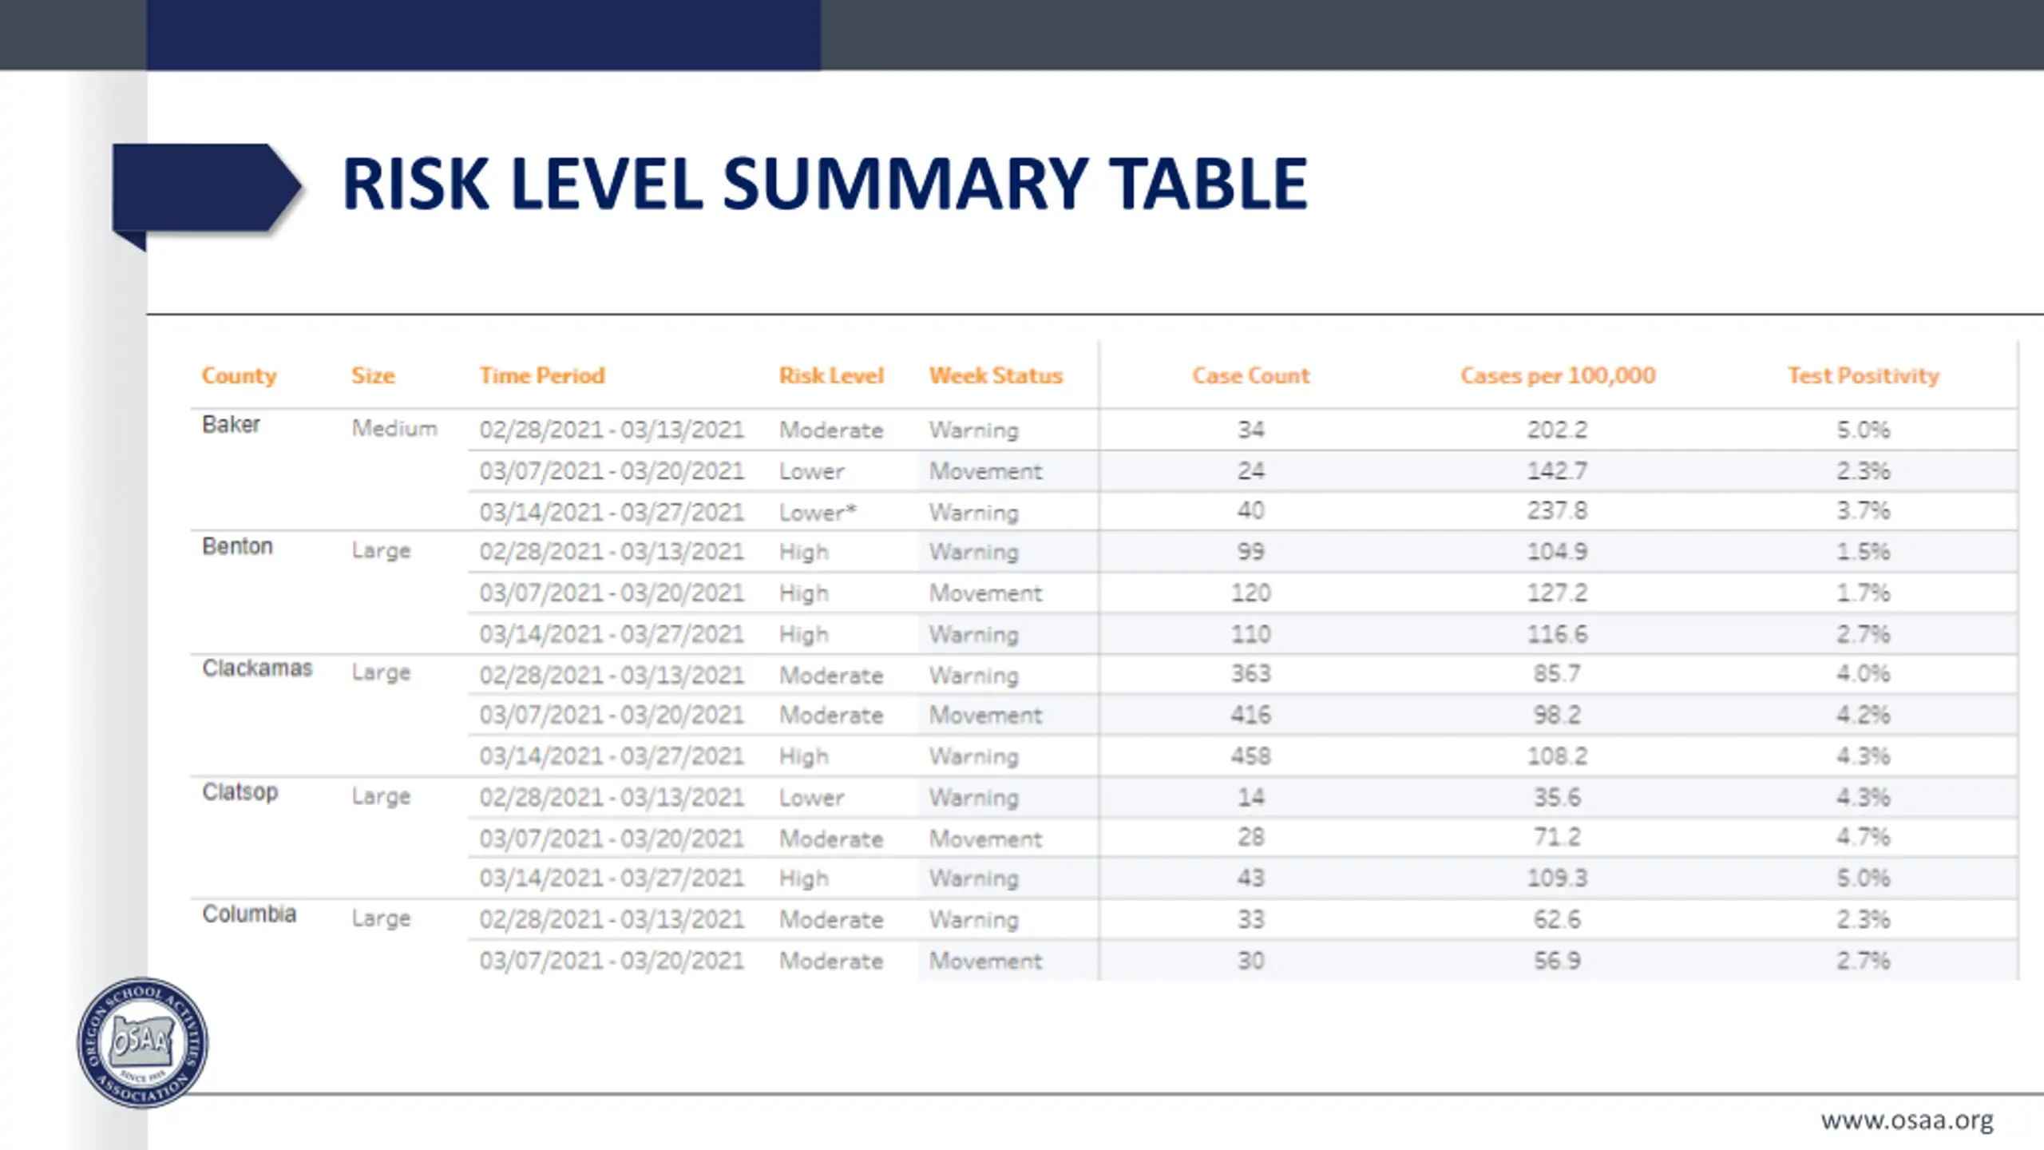Click case count 363 for Clackamas
Viewport: 2044px width, 1150px height.
point(1251,674)
